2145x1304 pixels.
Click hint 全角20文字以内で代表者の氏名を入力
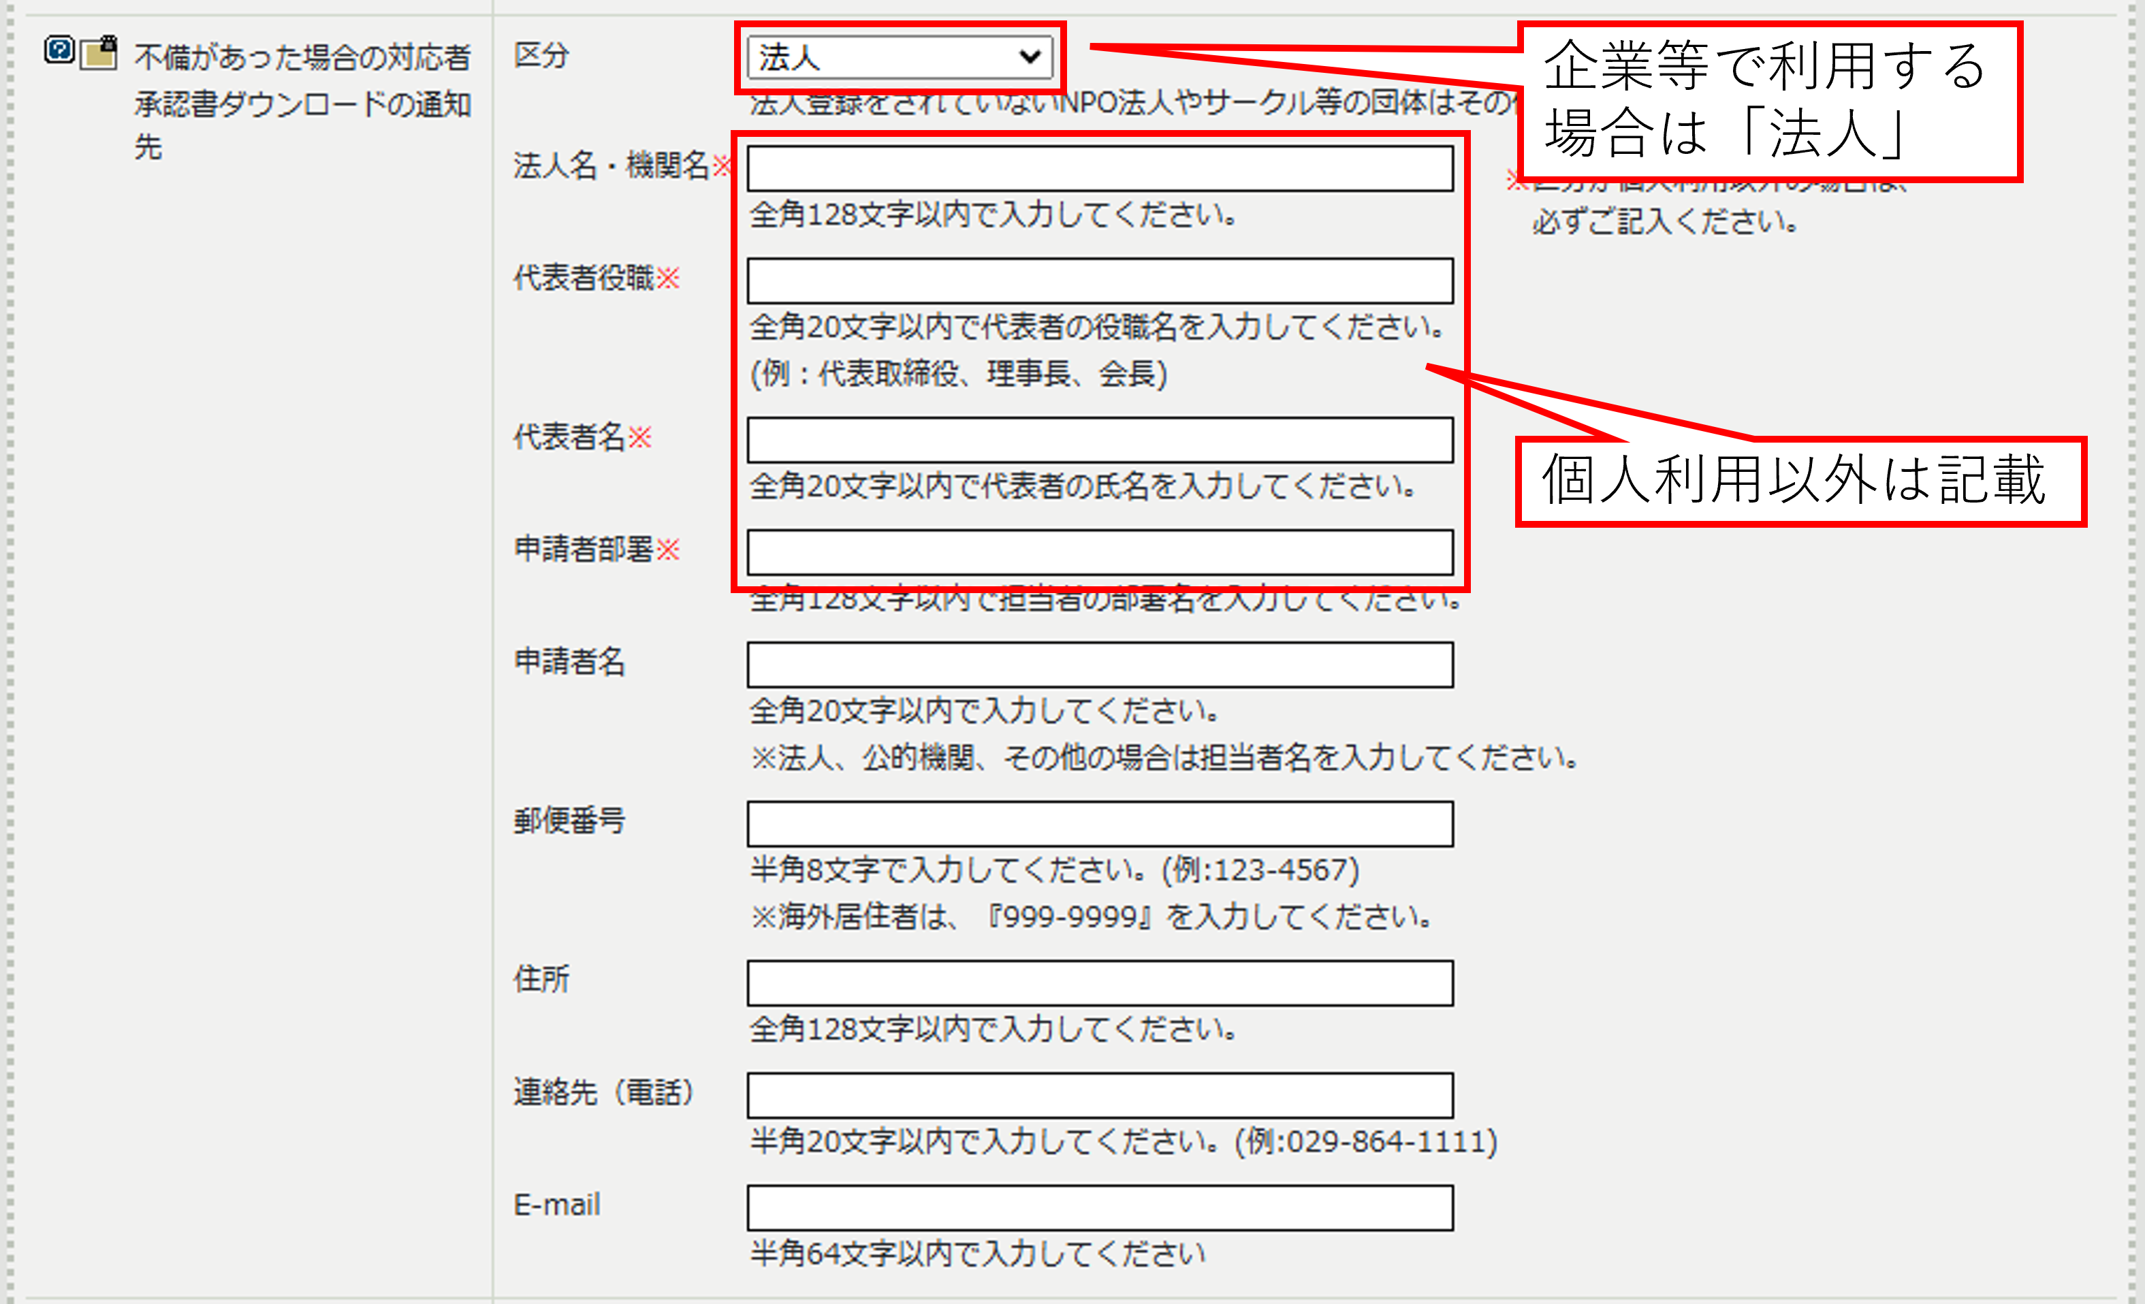1084,486
